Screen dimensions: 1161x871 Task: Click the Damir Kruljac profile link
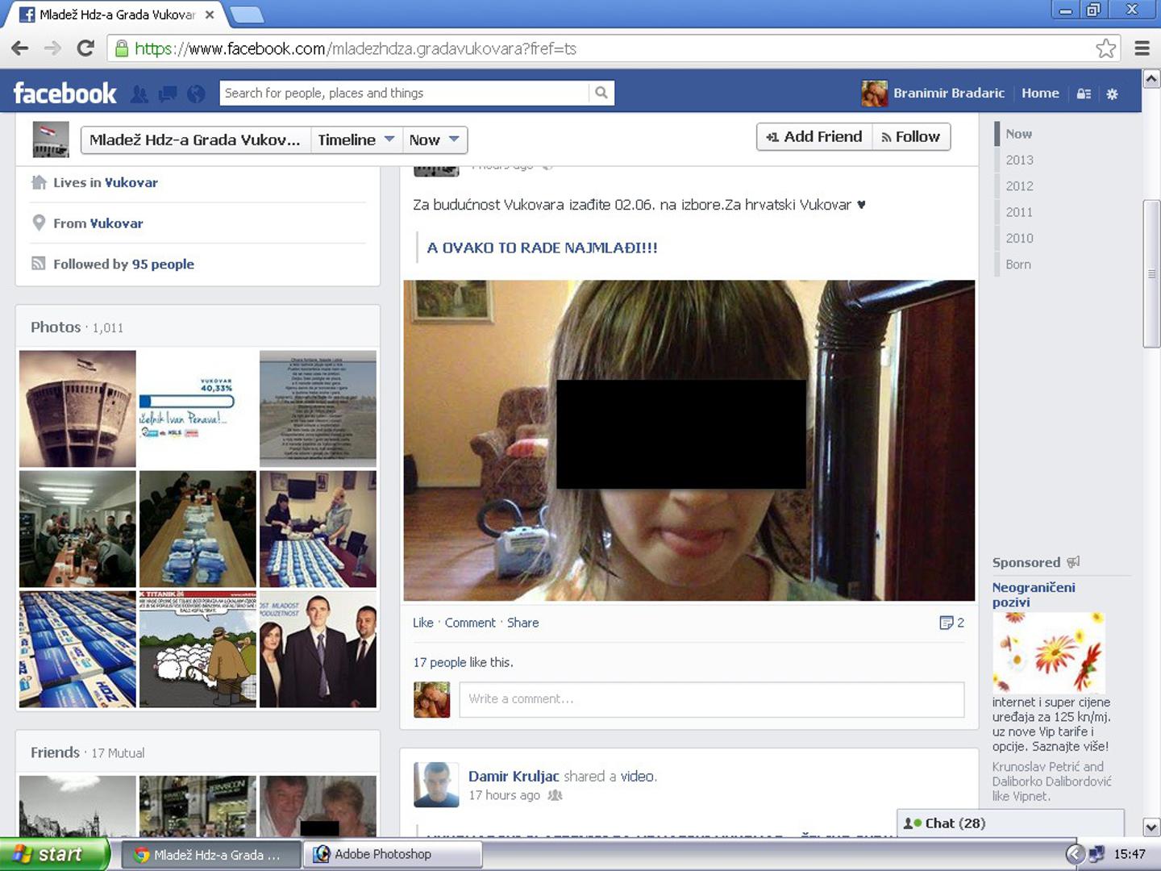[x=514, y=777]
